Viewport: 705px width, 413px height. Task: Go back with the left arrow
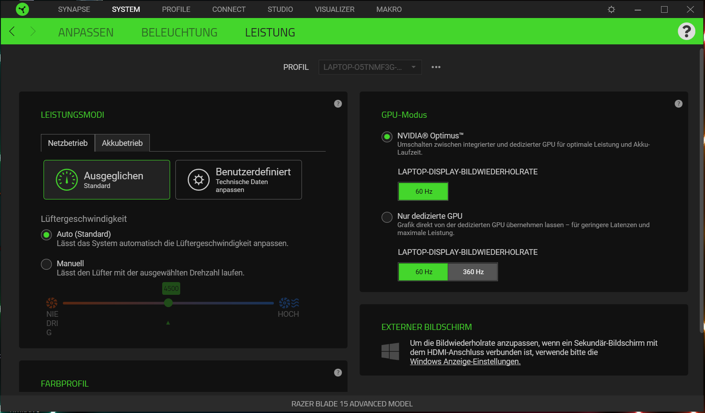click(x=12, y=31)
